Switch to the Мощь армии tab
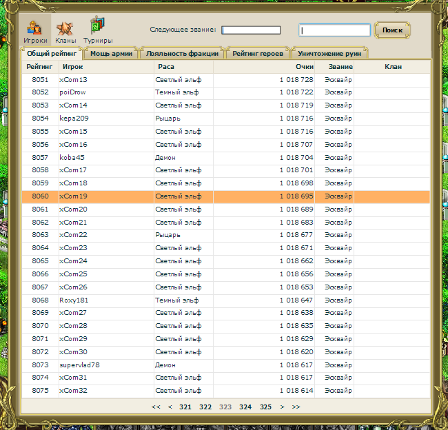The image size is (448, 430). point(112,53)
